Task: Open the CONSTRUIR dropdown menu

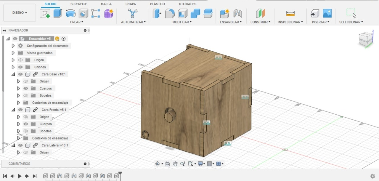Action: pyautogui.click(x=260, y=22)
